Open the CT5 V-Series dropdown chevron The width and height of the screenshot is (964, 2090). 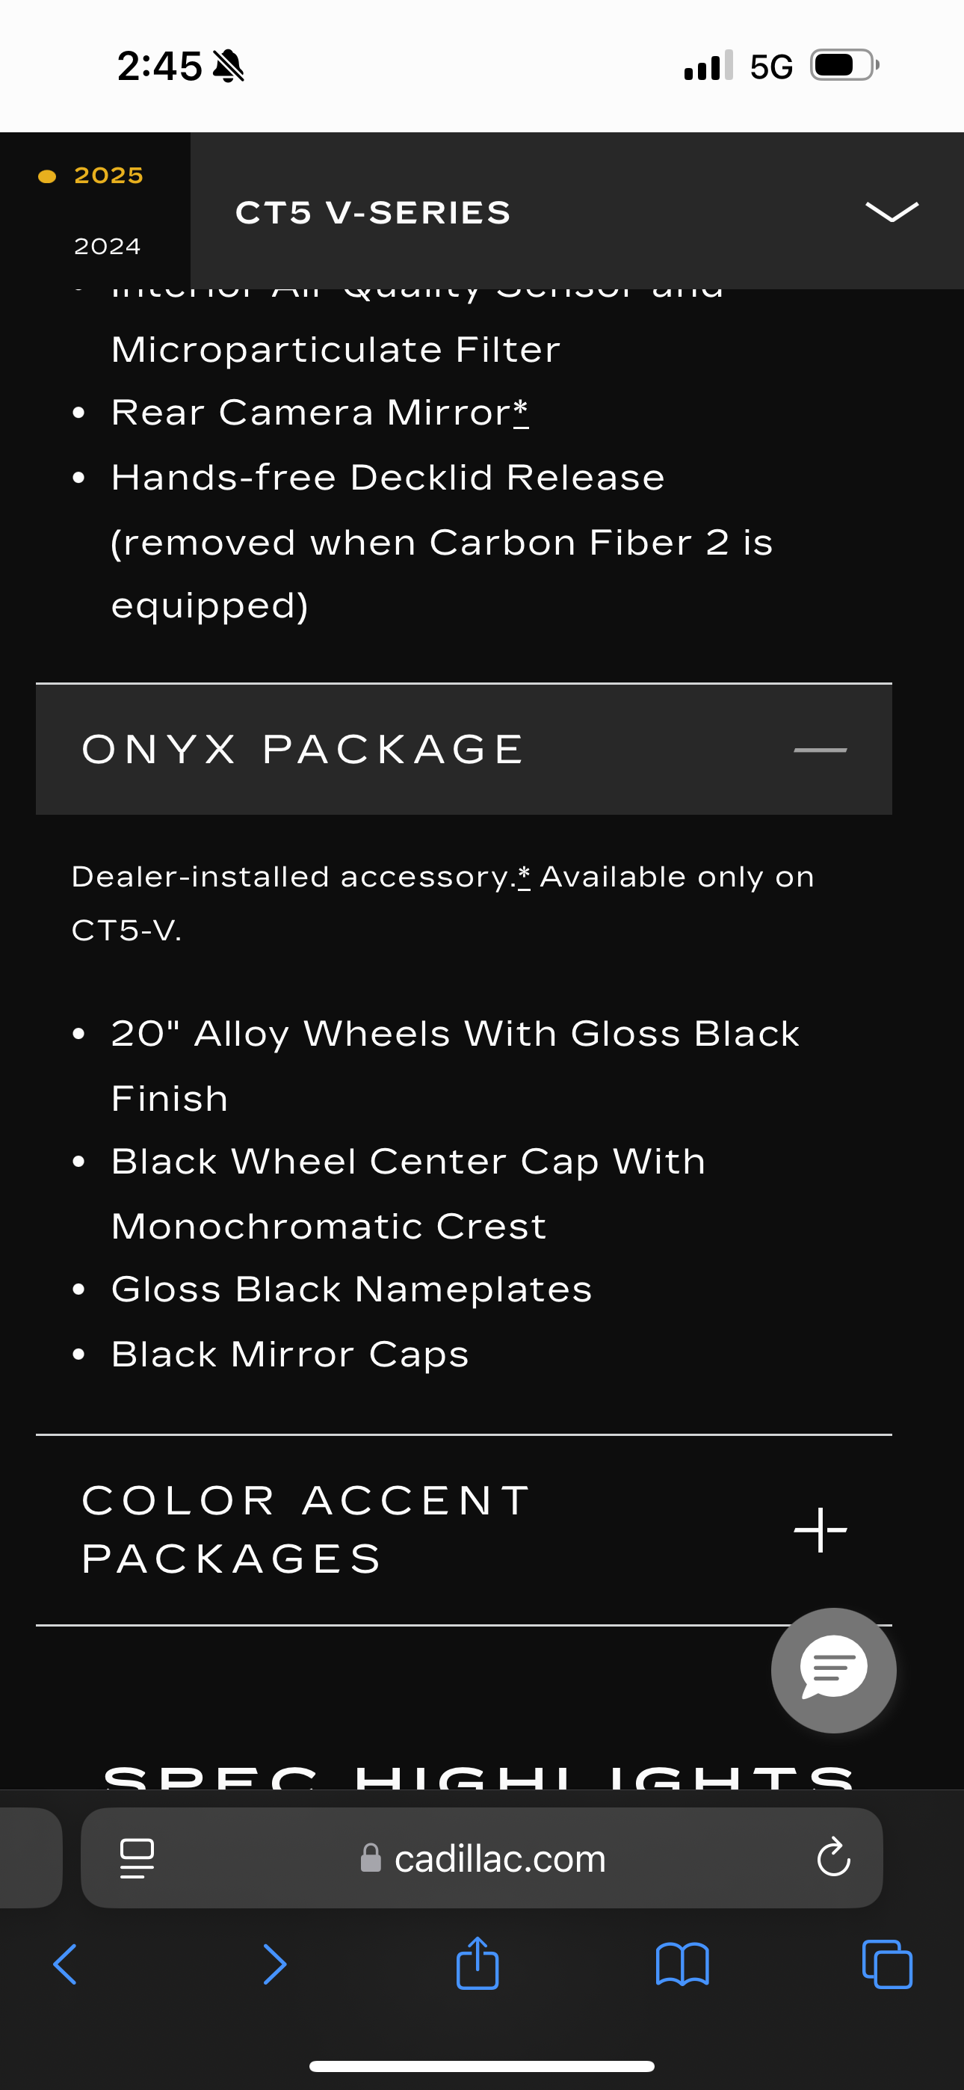click(892, 212)
